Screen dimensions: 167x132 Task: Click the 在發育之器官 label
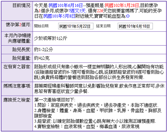point(17,67)
